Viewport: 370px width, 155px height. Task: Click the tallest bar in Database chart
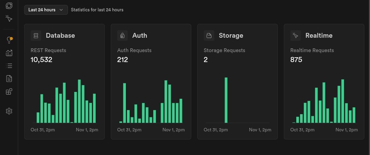[79, 101]
